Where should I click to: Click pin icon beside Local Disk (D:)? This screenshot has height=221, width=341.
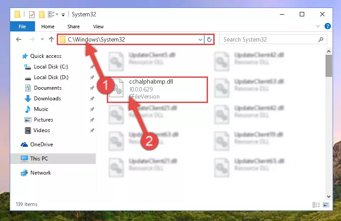click(x=92, y=77)
